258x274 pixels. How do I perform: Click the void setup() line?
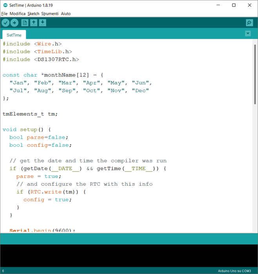click(27, 130)
